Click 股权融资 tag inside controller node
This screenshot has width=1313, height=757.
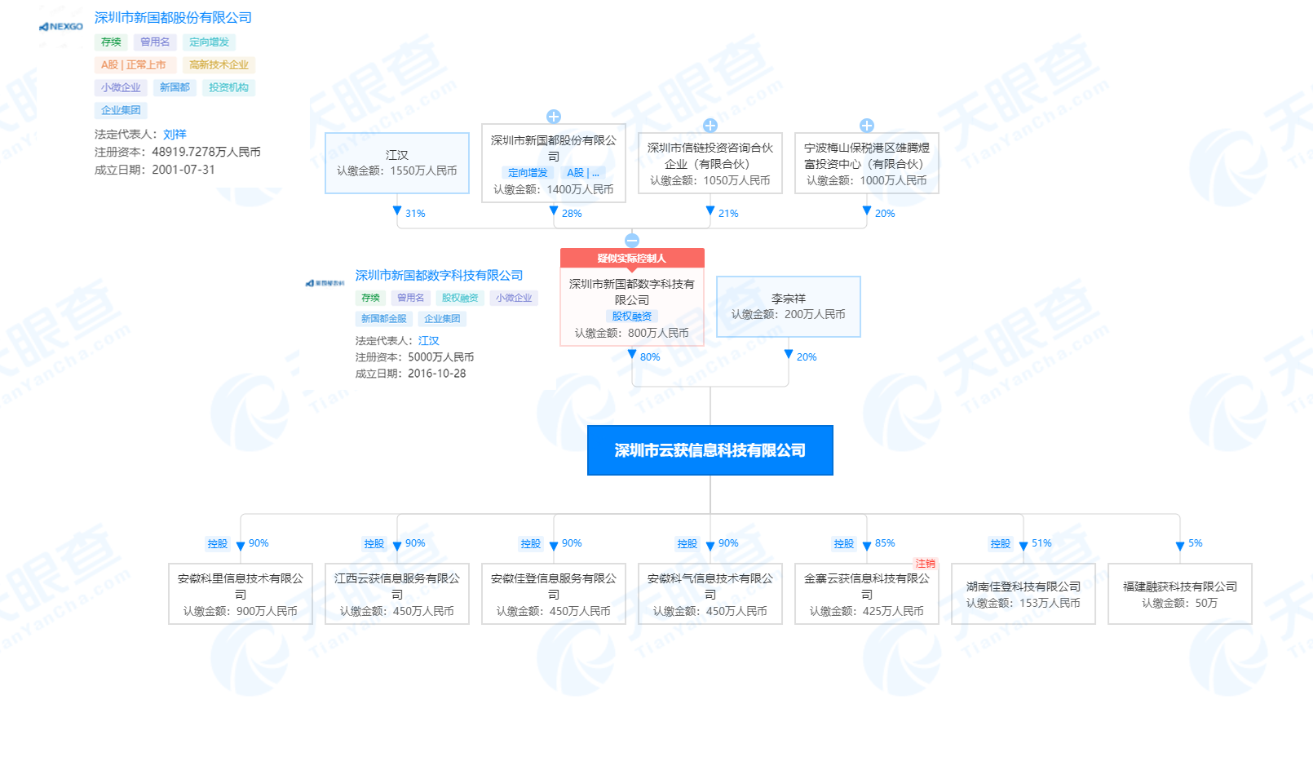point(632,317)
